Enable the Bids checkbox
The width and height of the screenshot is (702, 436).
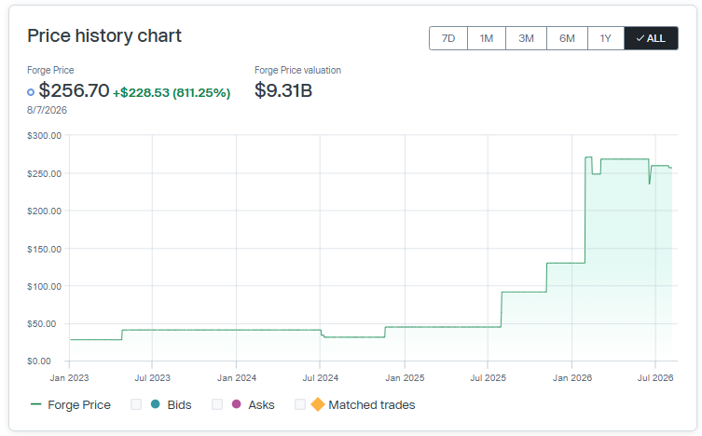click(136, 404)
